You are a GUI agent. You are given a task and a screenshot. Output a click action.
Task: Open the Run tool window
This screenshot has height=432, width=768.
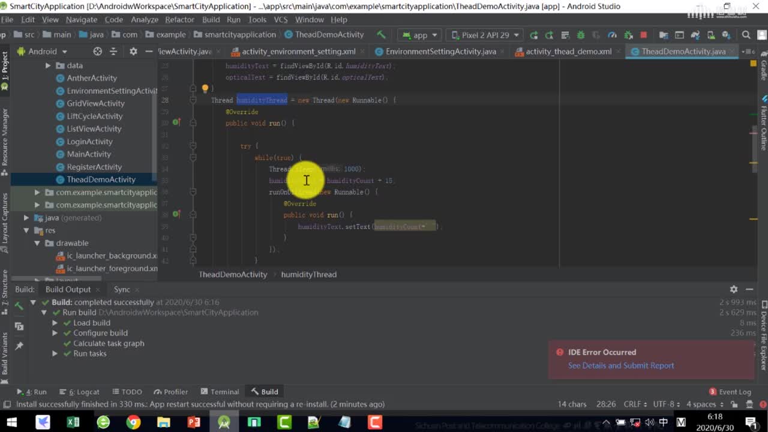(x=32, y=392)
